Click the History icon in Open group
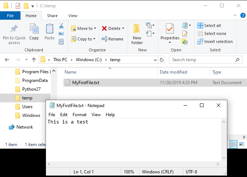 pos(185,42)
